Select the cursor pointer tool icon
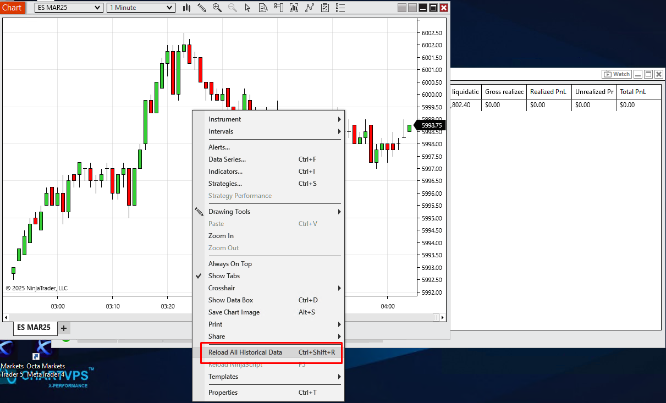 pos(247,8)
